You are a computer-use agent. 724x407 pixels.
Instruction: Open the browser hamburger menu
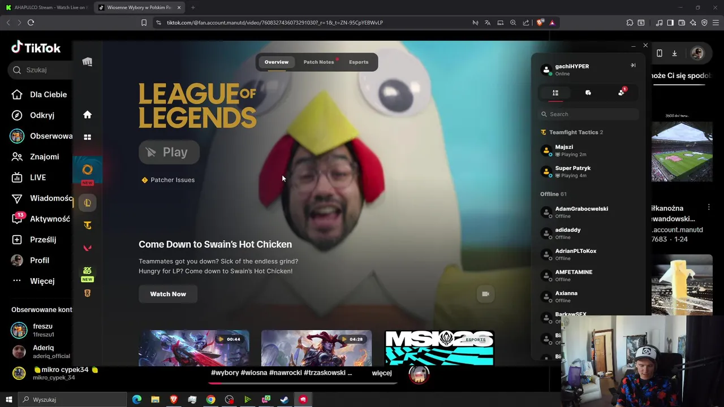(x=716, y=23)
